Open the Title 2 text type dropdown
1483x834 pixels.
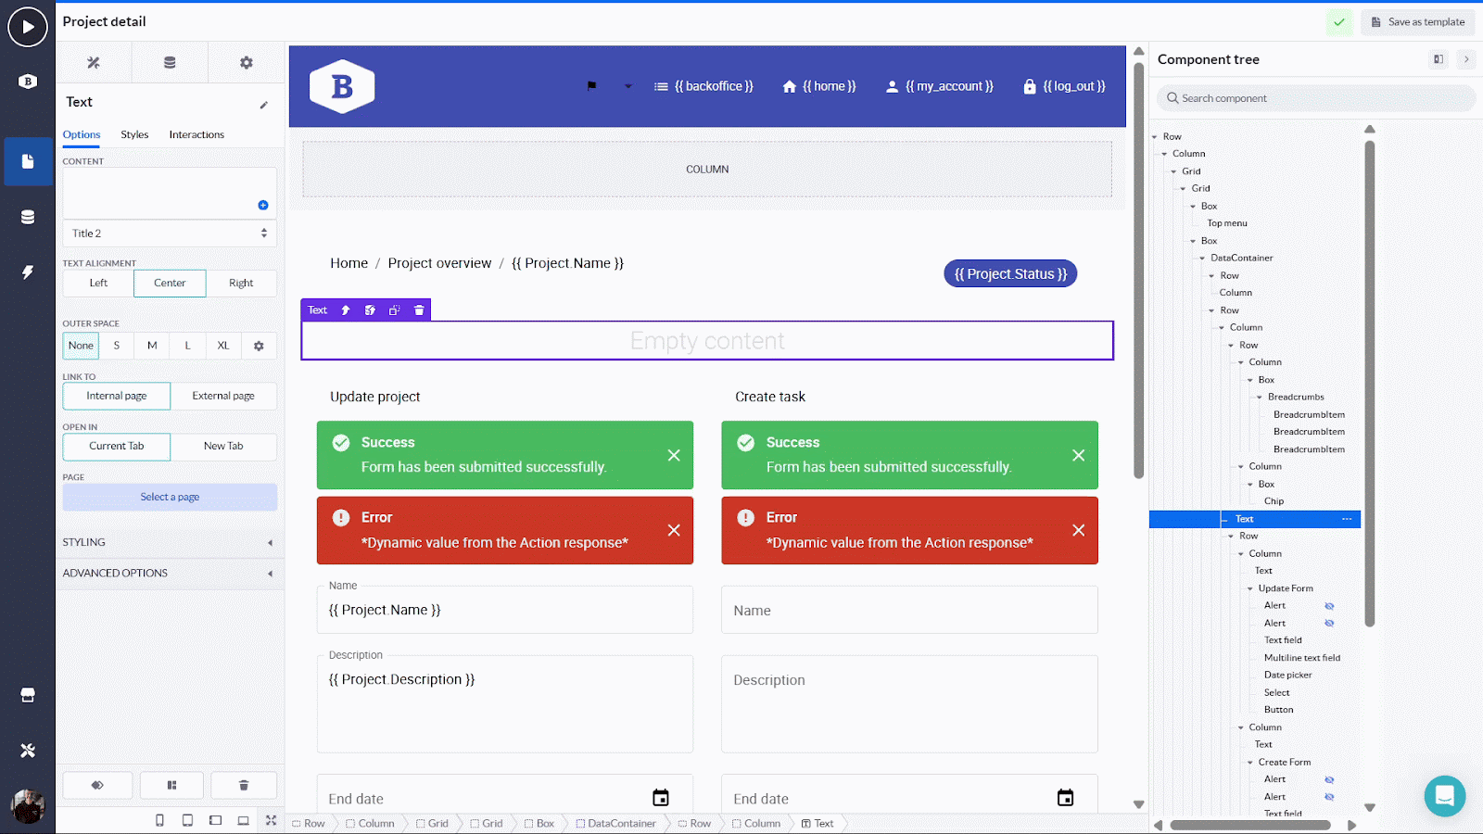pyautogui.click(x=170, y=234)
